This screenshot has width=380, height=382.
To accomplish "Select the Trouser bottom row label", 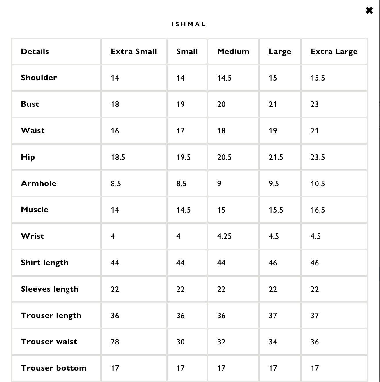I will click(x=54, y=368).
